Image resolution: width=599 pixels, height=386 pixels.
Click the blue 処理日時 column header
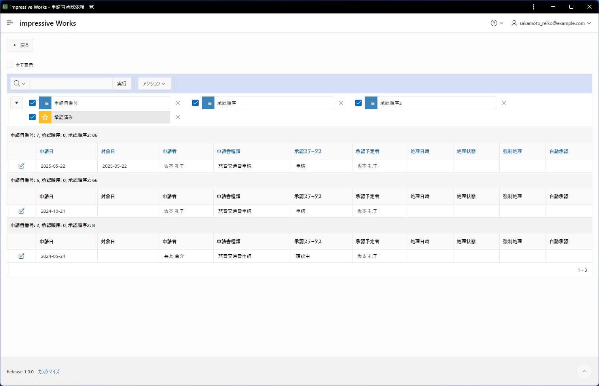420,151
